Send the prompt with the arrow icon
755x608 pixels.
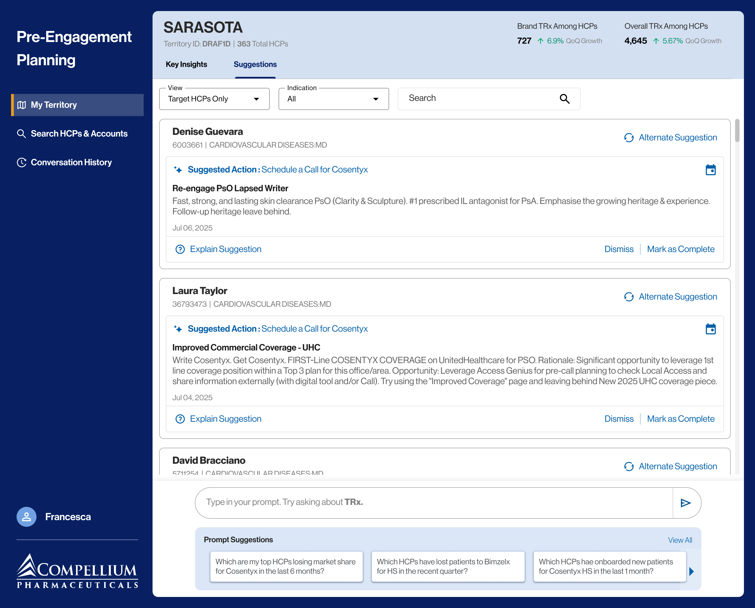click(x=685, y=503)
